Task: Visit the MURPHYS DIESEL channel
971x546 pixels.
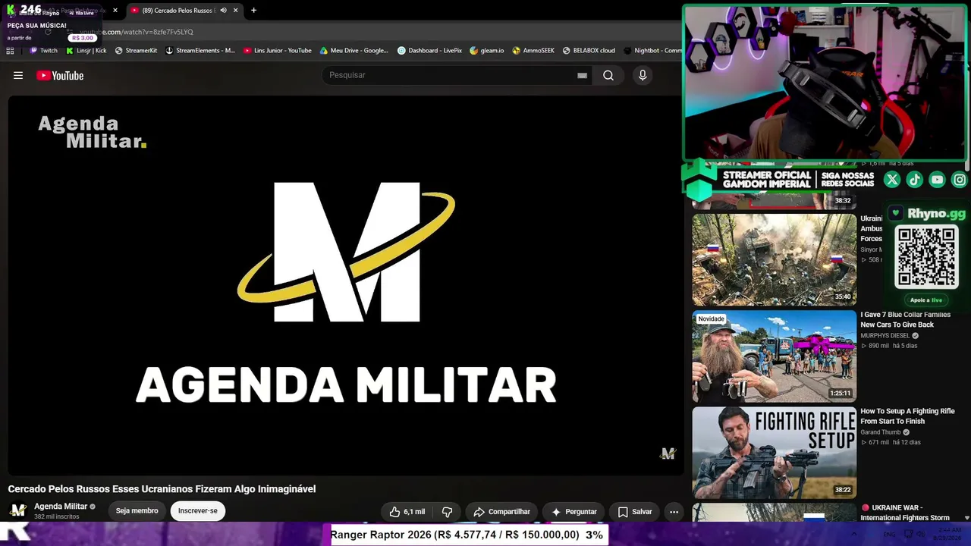Action: (885, 336)
